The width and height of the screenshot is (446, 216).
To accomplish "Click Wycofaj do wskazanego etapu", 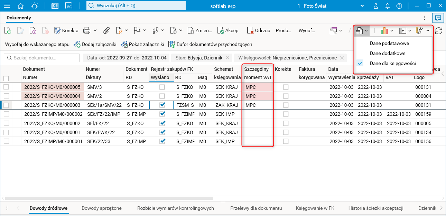I will click(x=37, y=44).
